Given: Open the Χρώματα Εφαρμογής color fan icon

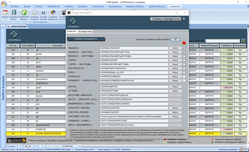Looking at the screenshot, I should [x=53, y=13].
